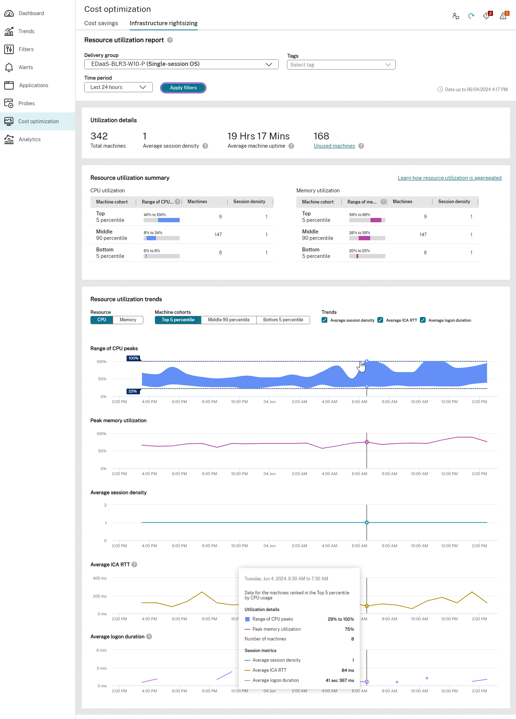Open the Last 24 hours time period dropdown

[118, 87]
